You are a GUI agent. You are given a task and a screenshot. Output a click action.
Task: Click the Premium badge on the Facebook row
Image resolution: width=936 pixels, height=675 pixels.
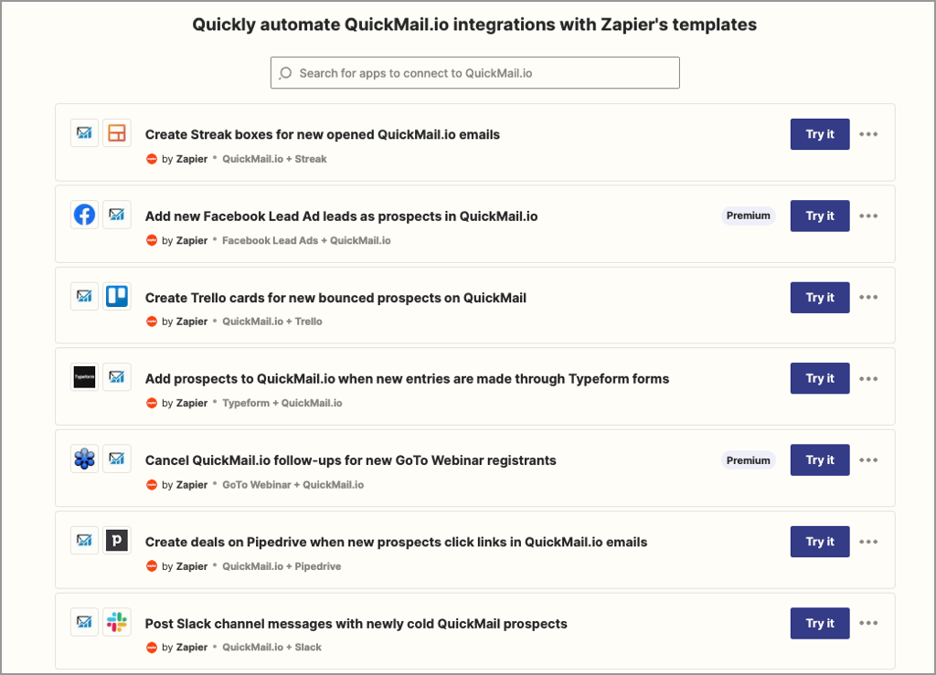point(748,216)
